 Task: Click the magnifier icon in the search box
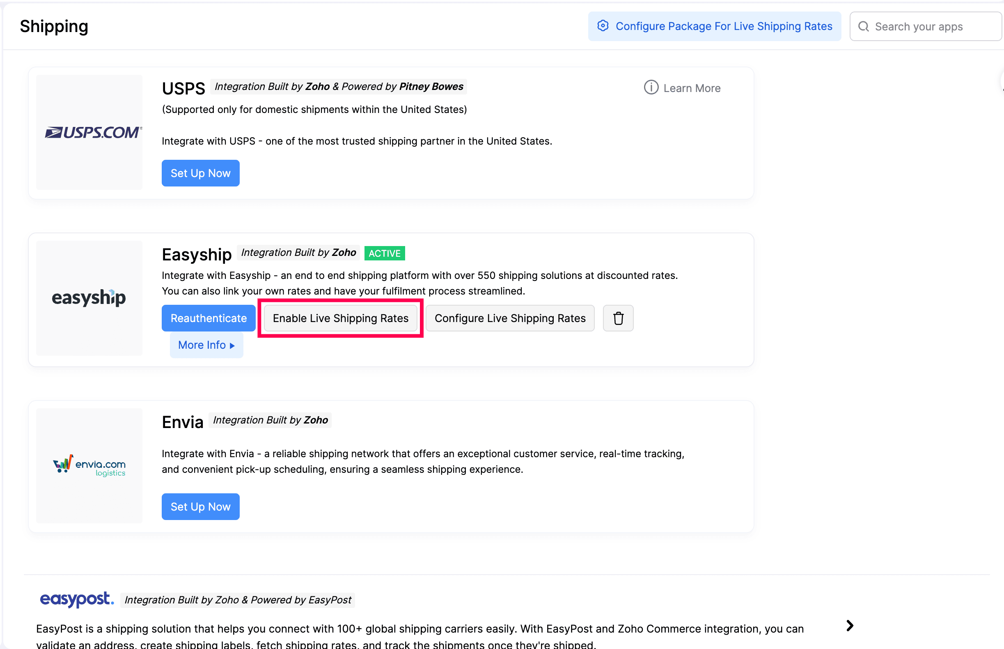click(x=863, y=27)
